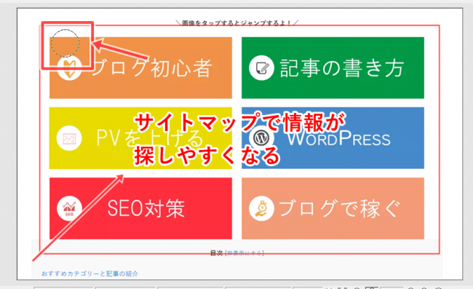473x289 pixels.
Task: Click the 非表示にする link beside 目次
Action: coord(245,253)
